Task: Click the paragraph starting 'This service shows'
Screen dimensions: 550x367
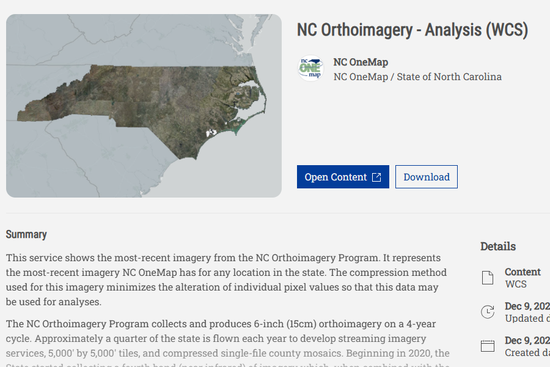Action: (226, 280)
